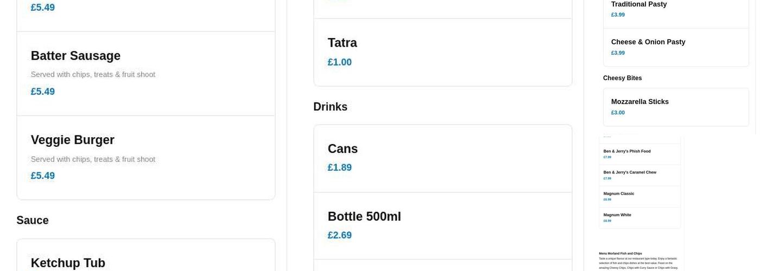
Task: Click the Drinks section heading
Action: [330, 107]
